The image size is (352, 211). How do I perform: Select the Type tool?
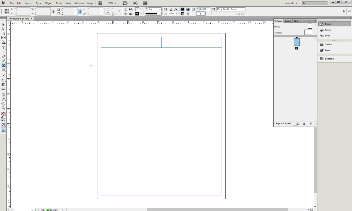(x=3, y=48)
